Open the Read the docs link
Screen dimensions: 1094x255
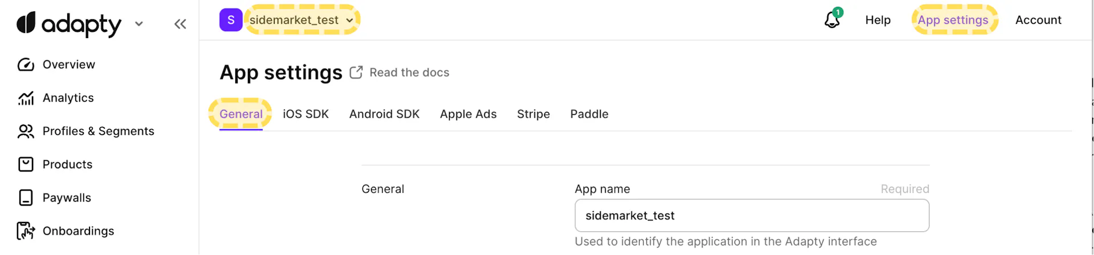pyautogui.click(x=409, y=73)
